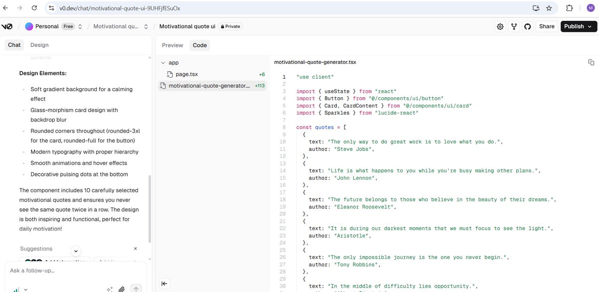The width and height of the screenshot is (599, 292).
Task: Click the "use client" code line
Action: click(314, 77)
